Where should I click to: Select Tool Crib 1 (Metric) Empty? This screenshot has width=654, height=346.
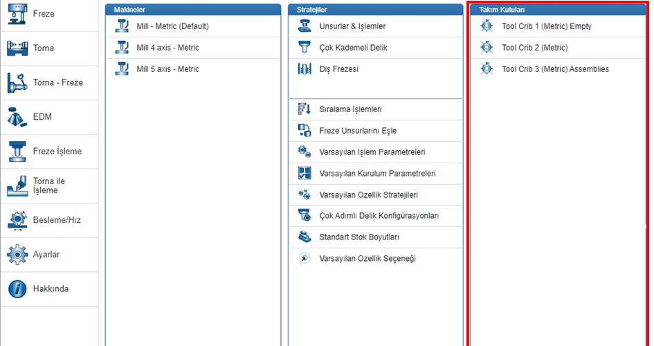(x=546, y=26)
